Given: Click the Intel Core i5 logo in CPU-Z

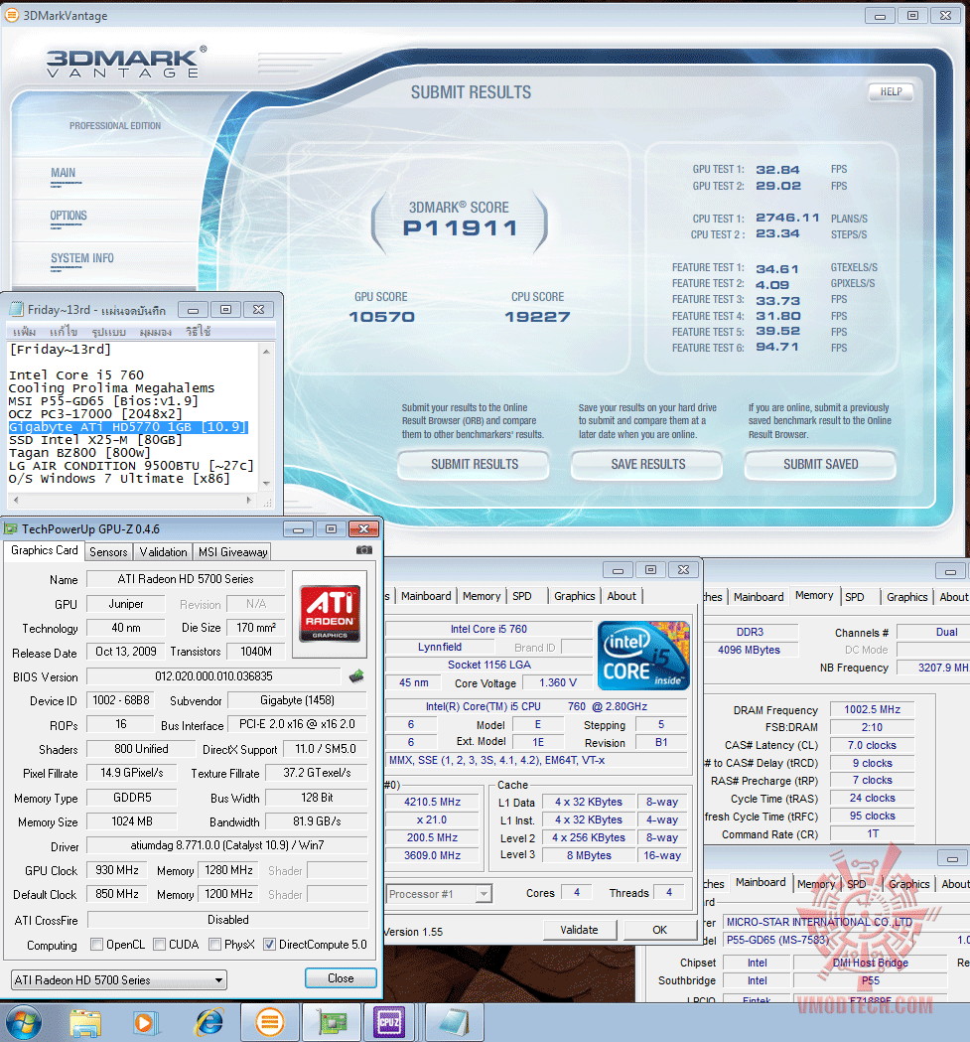Looking at the screenshot, I should [643, 655].
